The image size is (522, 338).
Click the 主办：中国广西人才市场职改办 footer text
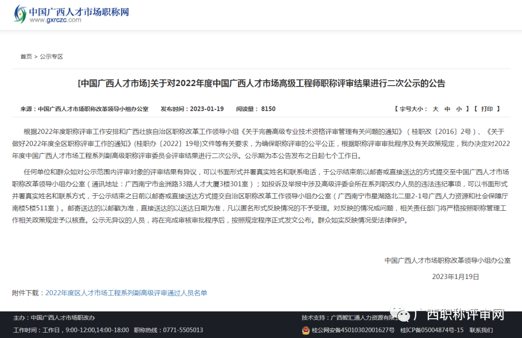(x=54, y=318)
